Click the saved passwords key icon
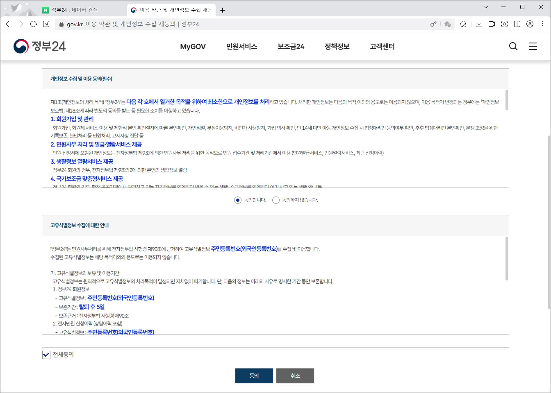Viewport: 551px width, 393px height. tap(433, 24)
